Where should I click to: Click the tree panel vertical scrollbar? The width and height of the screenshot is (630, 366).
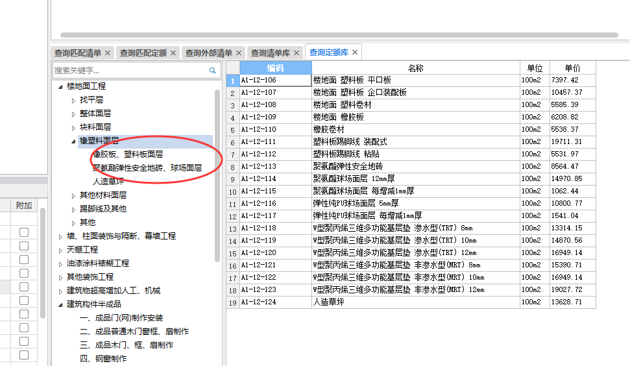(x=217, y=176)
